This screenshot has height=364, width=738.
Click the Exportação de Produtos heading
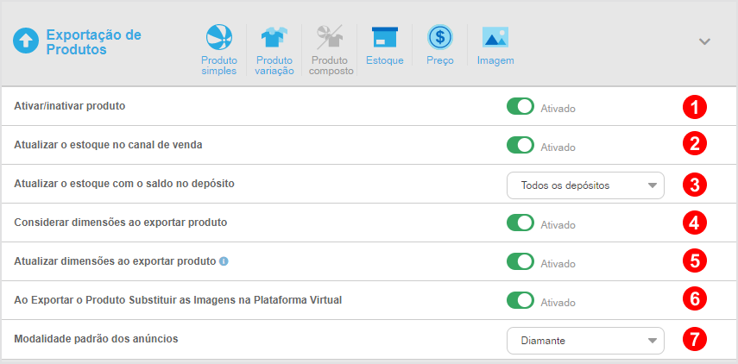click(x=93, y=42)
